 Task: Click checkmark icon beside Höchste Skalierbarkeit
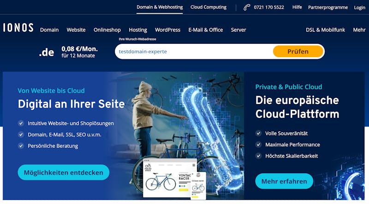coord(258,156)
